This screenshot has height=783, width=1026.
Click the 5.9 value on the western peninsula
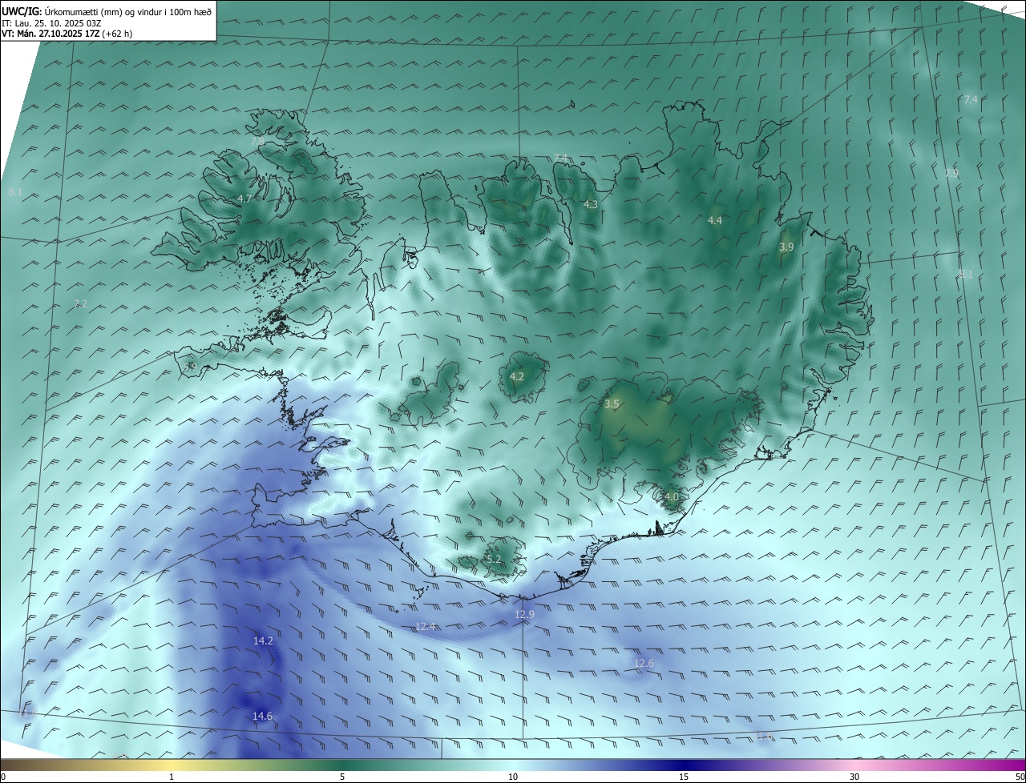pos(190,367)
